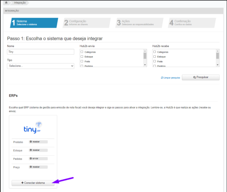Click the Tiny ERP logo

(x=33, y=127)
